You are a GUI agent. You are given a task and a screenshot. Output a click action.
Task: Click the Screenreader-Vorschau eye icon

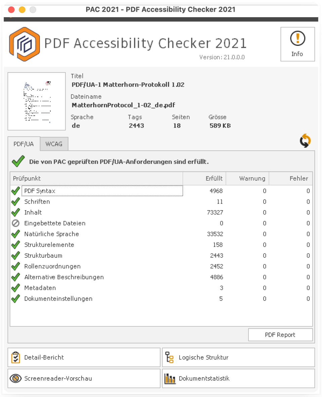(15, 378)
